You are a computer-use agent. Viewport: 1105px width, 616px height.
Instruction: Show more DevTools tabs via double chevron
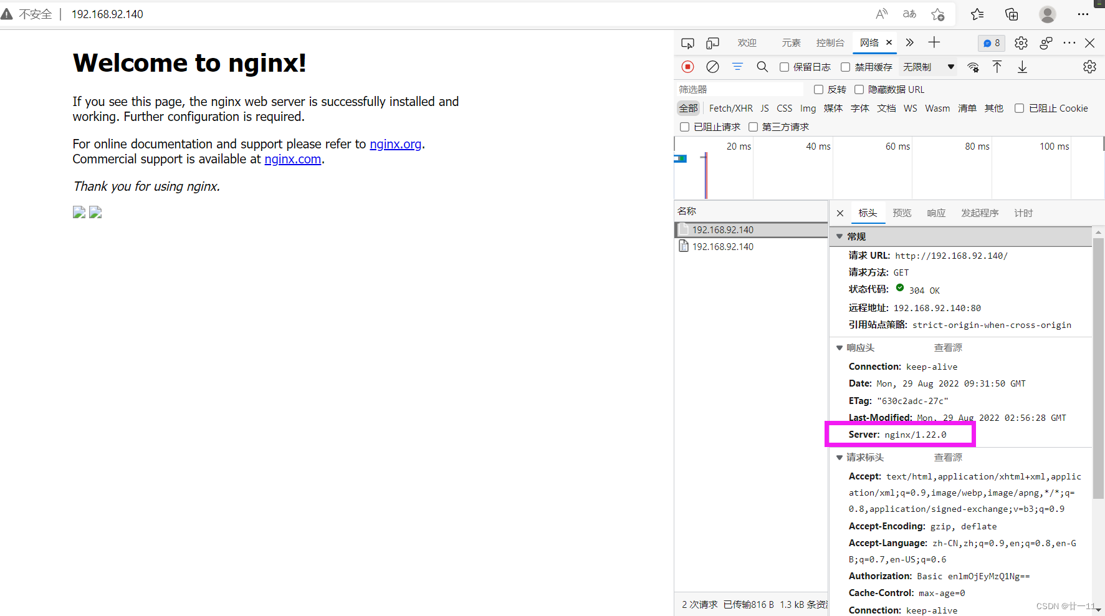click(909, 42)
